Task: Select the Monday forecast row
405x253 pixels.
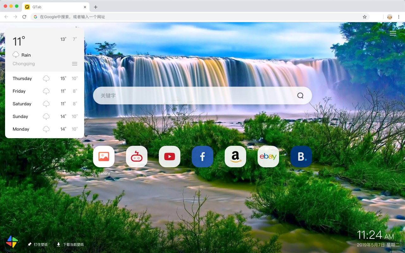Action: pyautogui.click(x=45, y=129)
